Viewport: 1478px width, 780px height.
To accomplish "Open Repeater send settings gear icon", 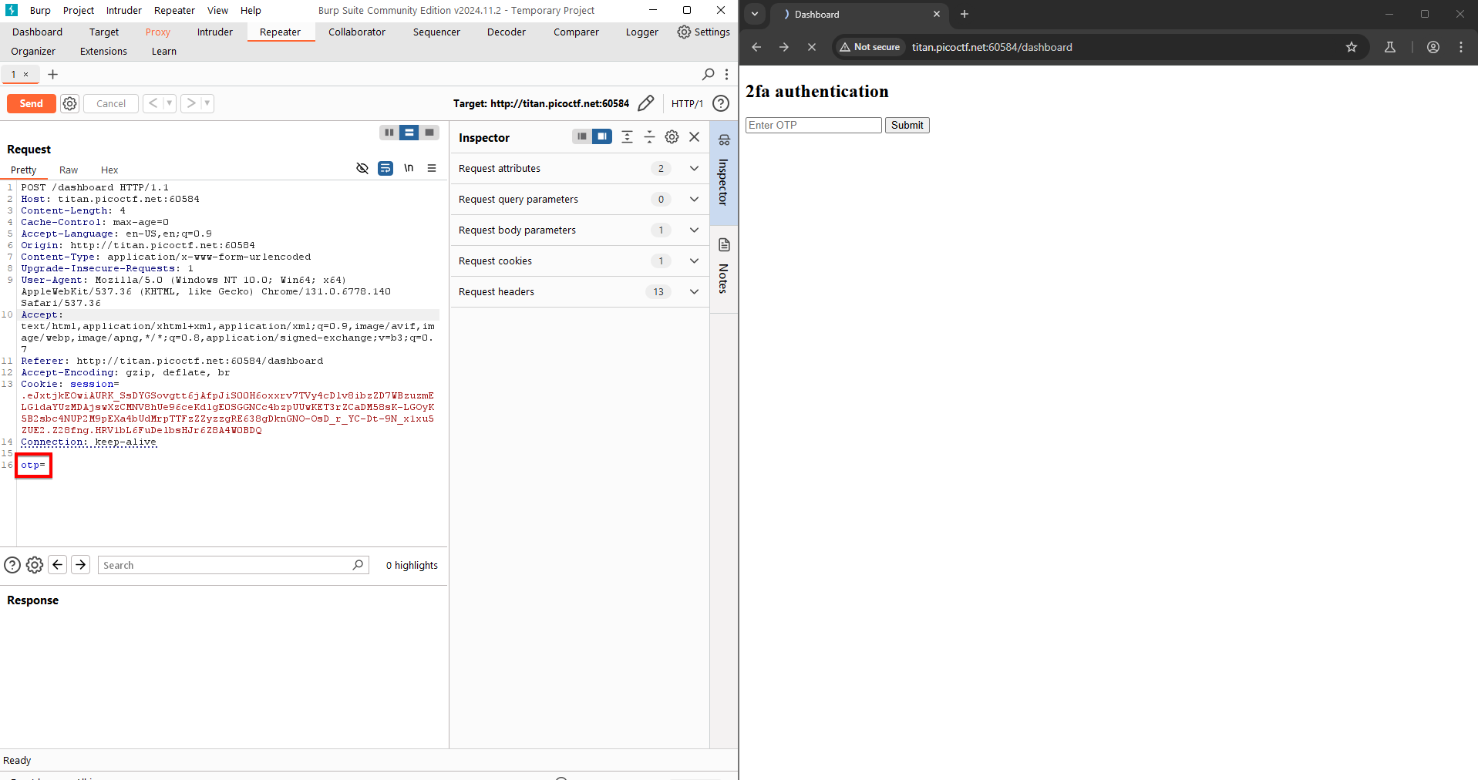I will click(x=70, y=103).
